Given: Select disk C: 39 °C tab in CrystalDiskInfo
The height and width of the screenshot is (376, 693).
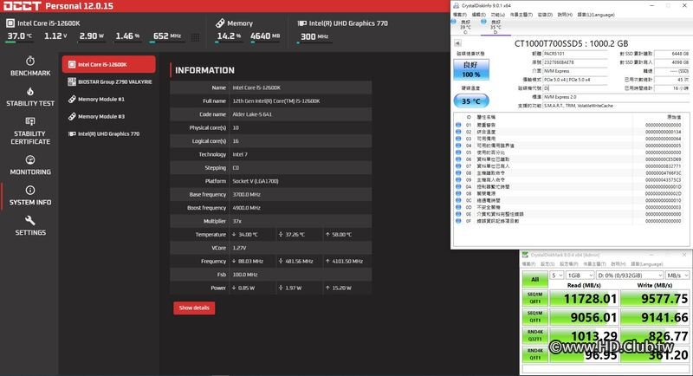Looking at the screenshot, I should (x=465, y=27).
